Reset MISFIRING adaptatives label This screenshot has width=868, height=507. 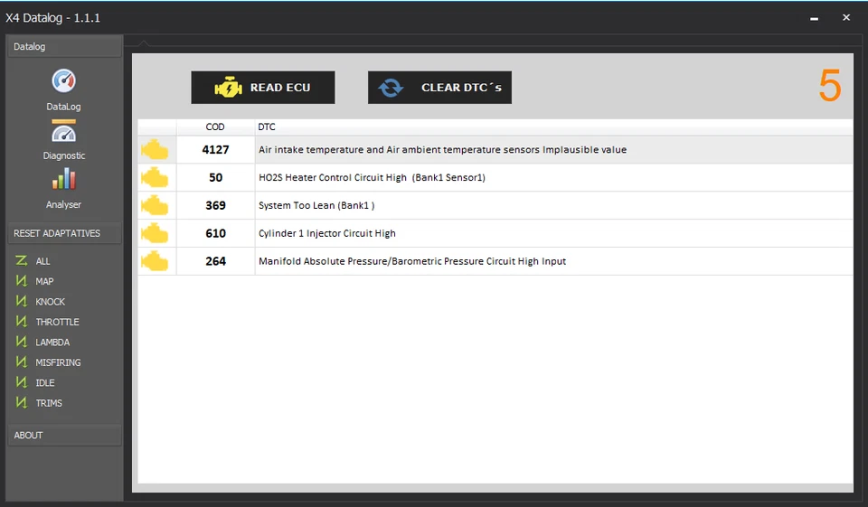pyautogui.click(x=58, y=362)
